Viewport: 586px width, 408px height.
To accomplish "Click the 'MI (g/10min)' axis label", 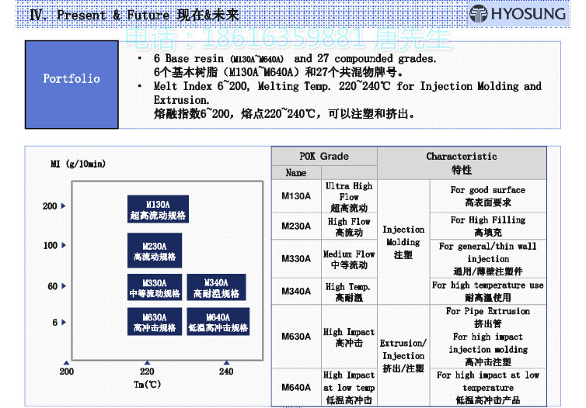I will tap(78, 164).
